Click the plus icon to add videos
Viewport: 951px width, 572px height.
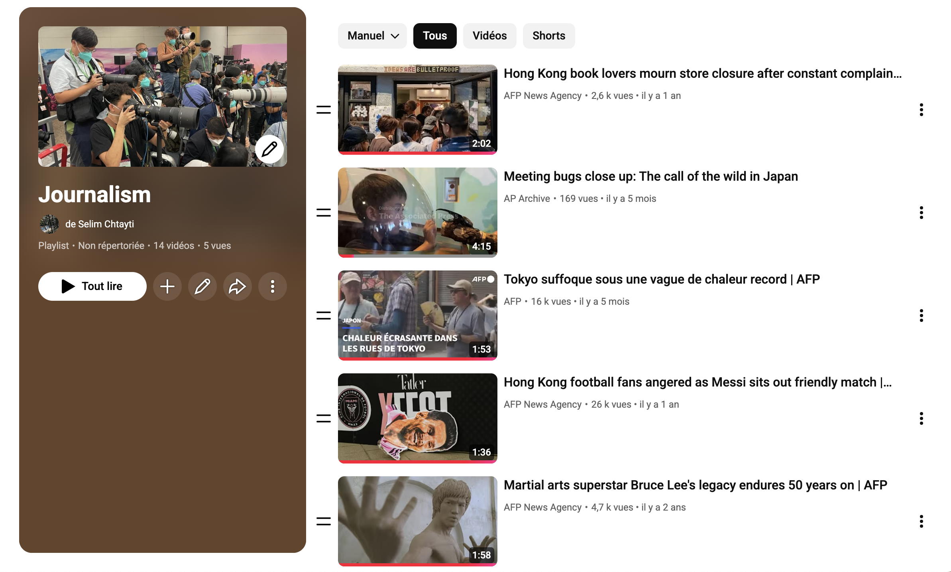[167, 286]
